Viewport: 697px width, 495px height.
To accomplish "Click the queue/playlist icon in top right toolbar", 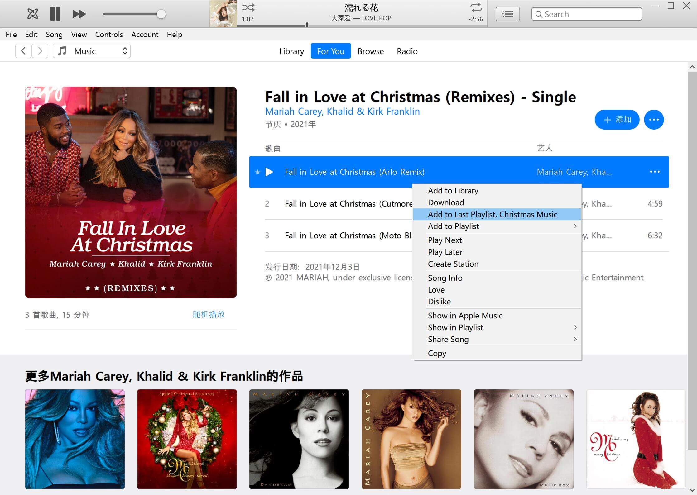I will pyautogui.click(x=508, y=13).
